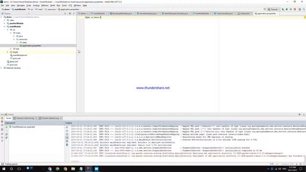Open File Explorer in the Windows taskbar
This screenshot has width=306, height=172.
pyautogui.click(x=73, y=169)
